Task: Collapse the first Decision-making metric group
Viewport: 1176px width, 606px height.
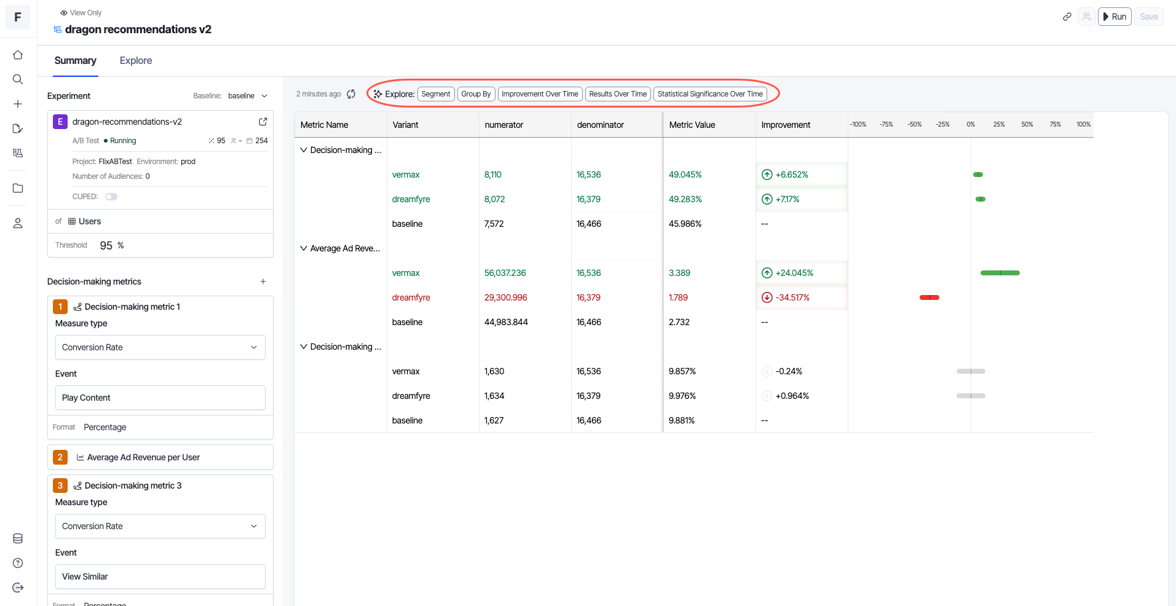Action: (x=304, y=150)
